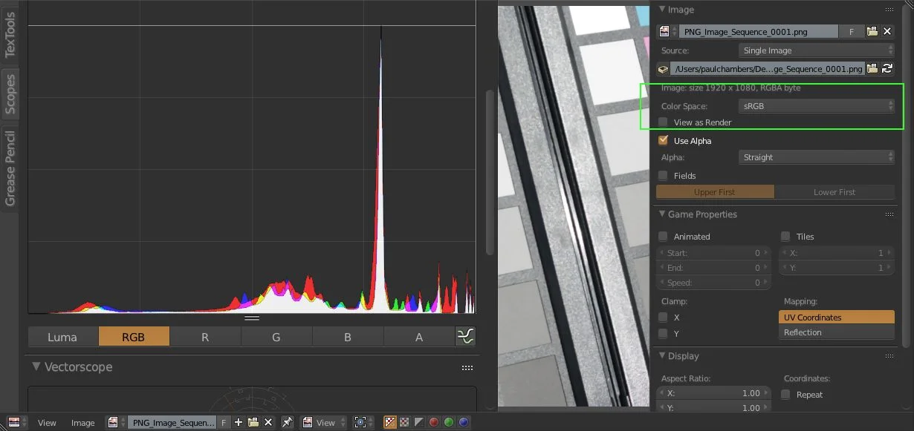Enable Clamp Y checkbox
The height and width of the screenshot is (431, 914).
tap(664, 334)
